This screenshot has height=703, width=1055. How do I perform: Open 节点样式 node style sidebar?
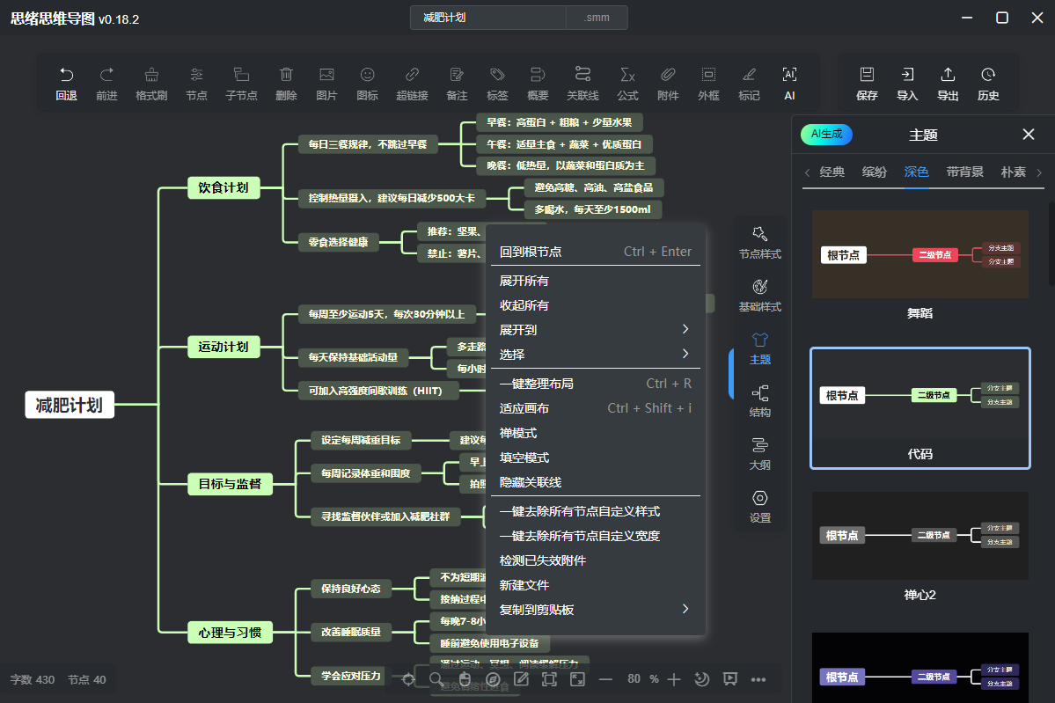coord(759,243)
